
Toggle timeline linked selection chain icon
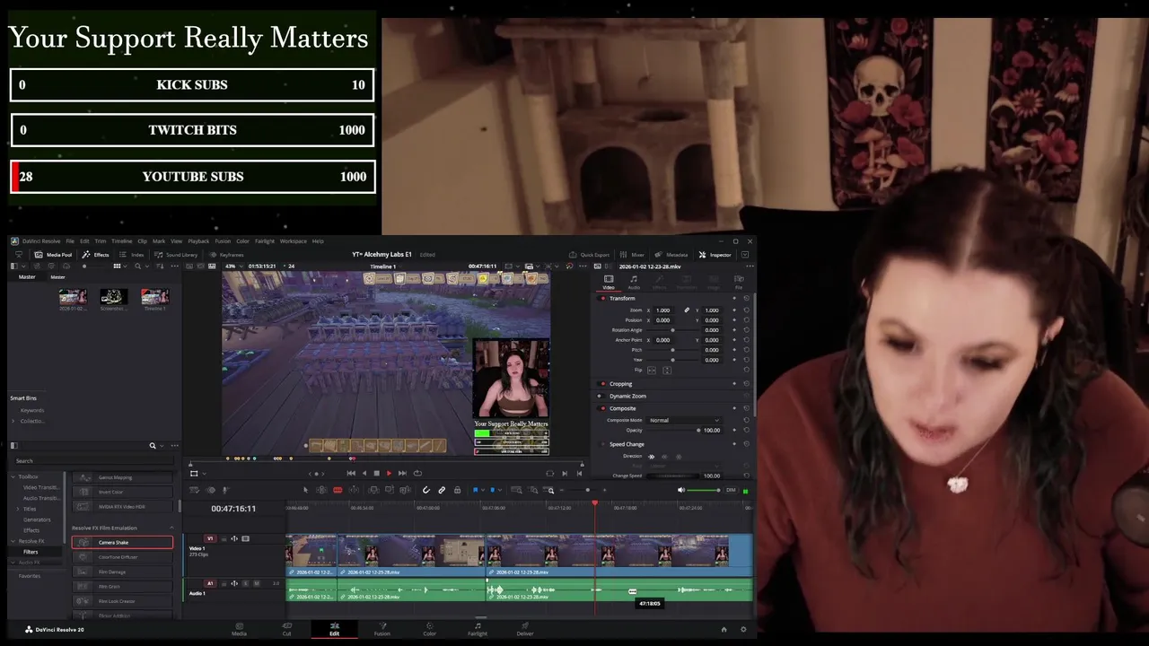click(442, 490)
